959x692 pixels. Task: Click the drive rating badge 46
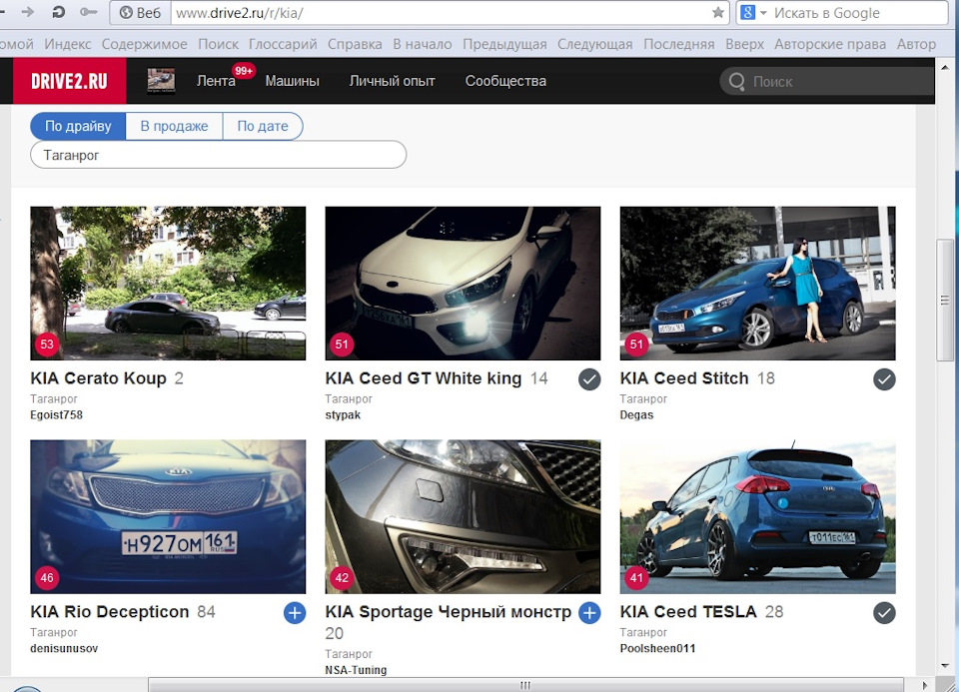[47, 578]
